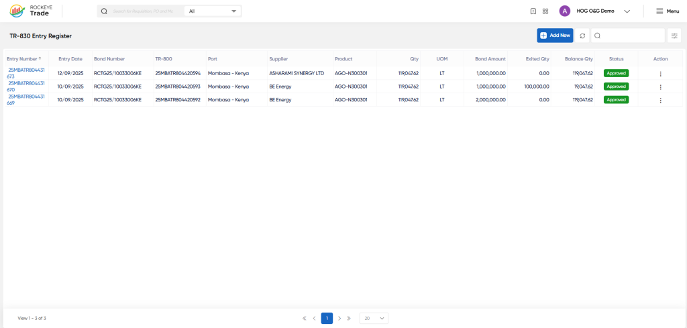Image resolution: width=687 pixels, height=328 pixels.
Task: Select TR-800 value 25MBATR804420593
Action: click(x=178, y=87)
